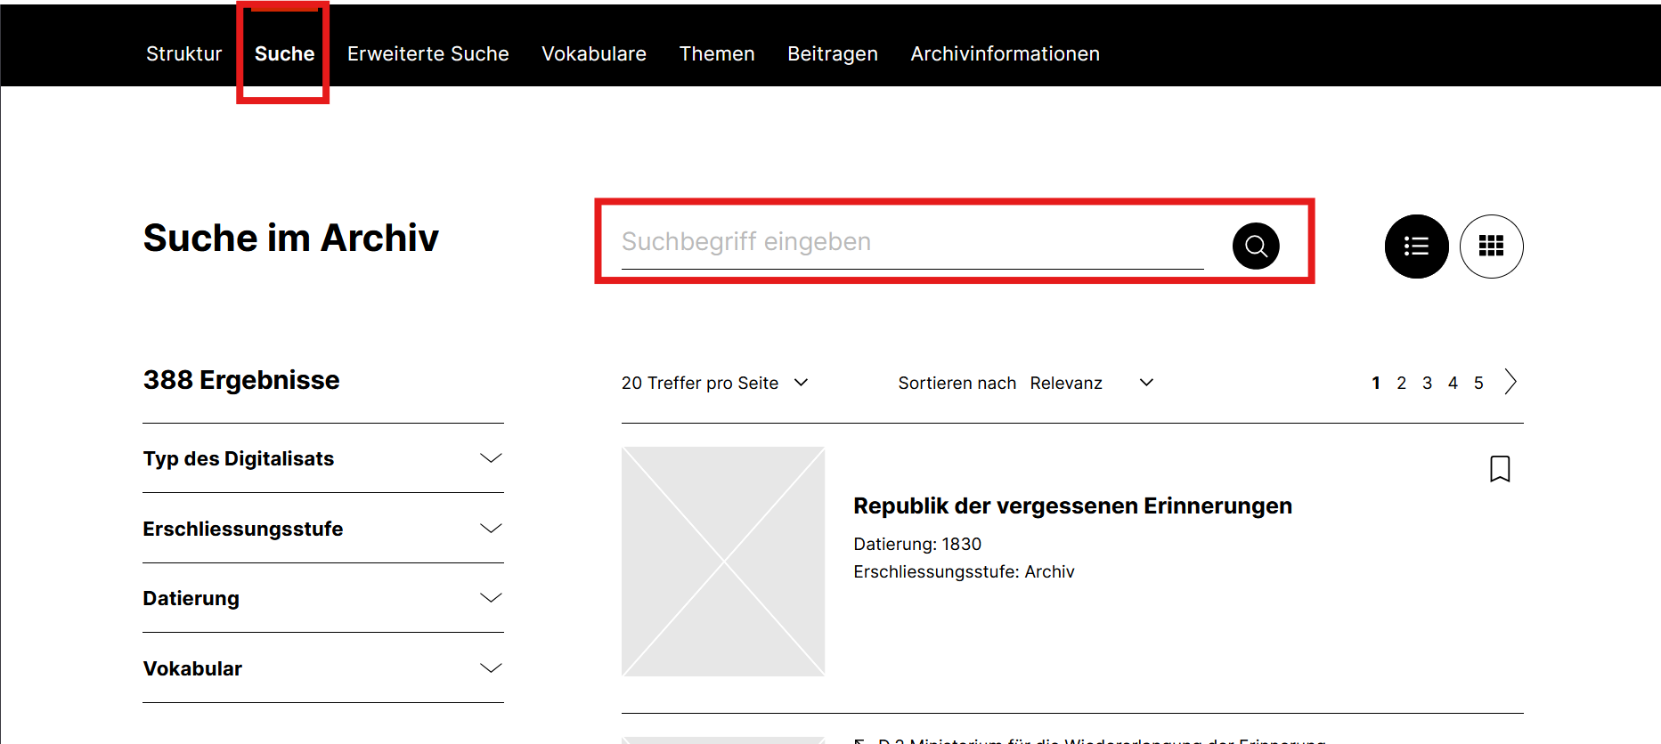Open the Erweiterte Suche menu item

[x=428, y=53]
